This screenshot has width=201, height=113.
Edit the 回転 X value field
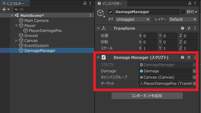click(150, 42)
